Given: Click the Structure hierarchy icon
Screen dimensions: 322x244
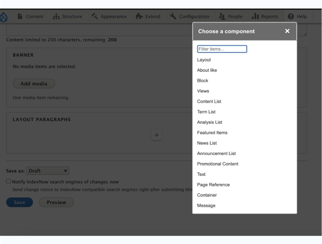Looking at the screenshot, I should 56,16.
